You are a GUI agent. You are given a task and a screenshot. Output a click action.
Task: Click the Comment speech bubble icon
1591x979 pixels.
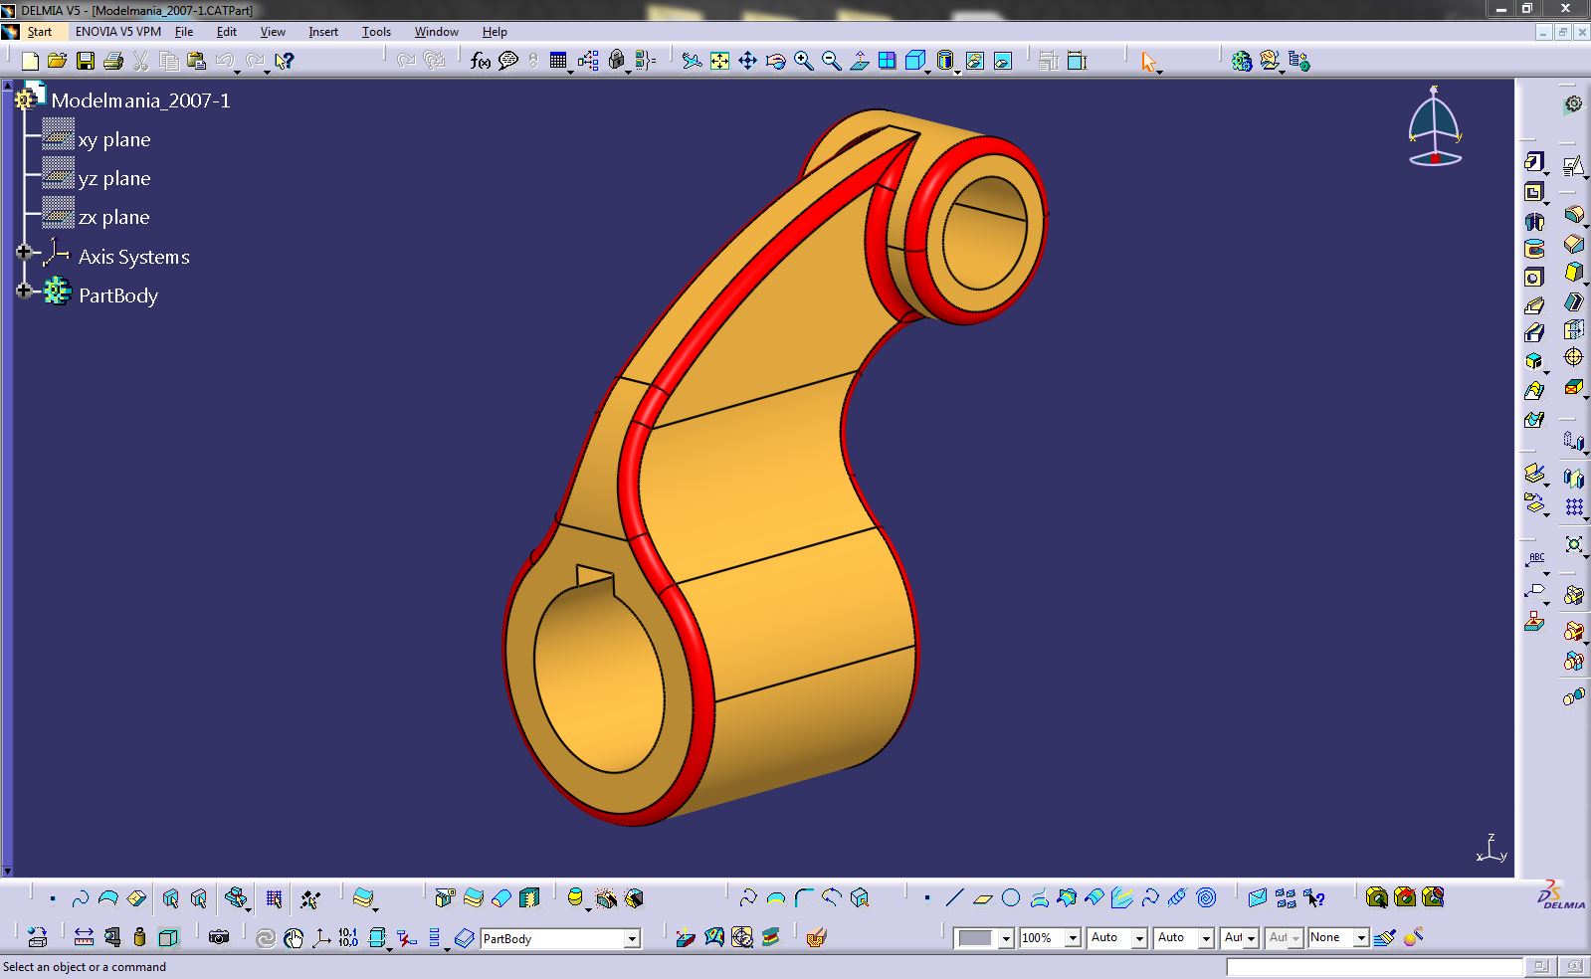508,62
